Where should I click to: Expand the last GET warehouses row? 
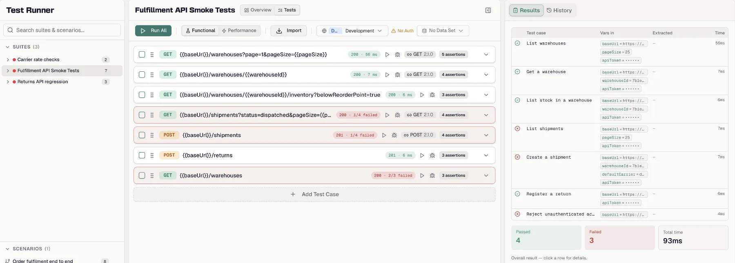point(486,176)
